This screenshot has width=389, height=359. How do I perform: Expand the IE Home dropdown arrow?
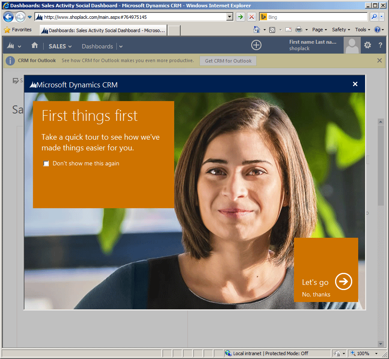click(x=264, y=30)
